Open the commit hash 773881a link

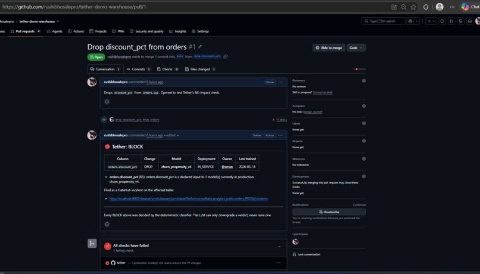(282, 120)
